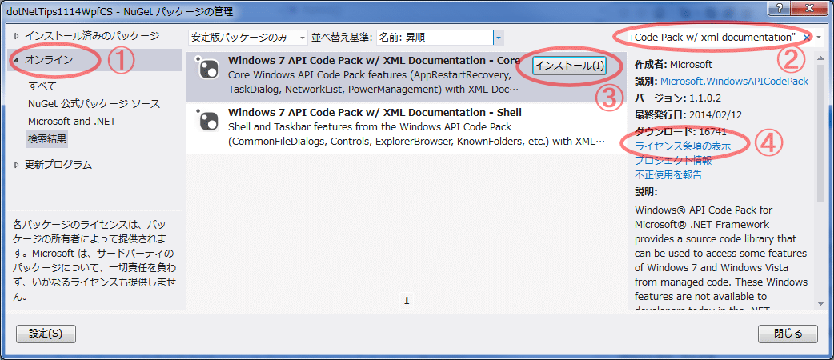Select 検索結果 in the tree

coord(47,139)
